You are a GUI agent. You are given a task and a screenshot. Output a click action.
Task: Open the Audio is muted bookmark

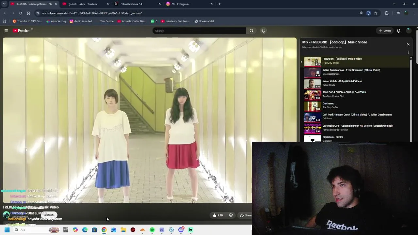click(81, 21)
